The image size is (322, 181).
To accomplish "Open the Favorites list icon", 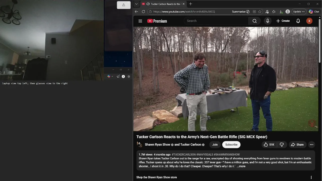I will coord(274,12).
